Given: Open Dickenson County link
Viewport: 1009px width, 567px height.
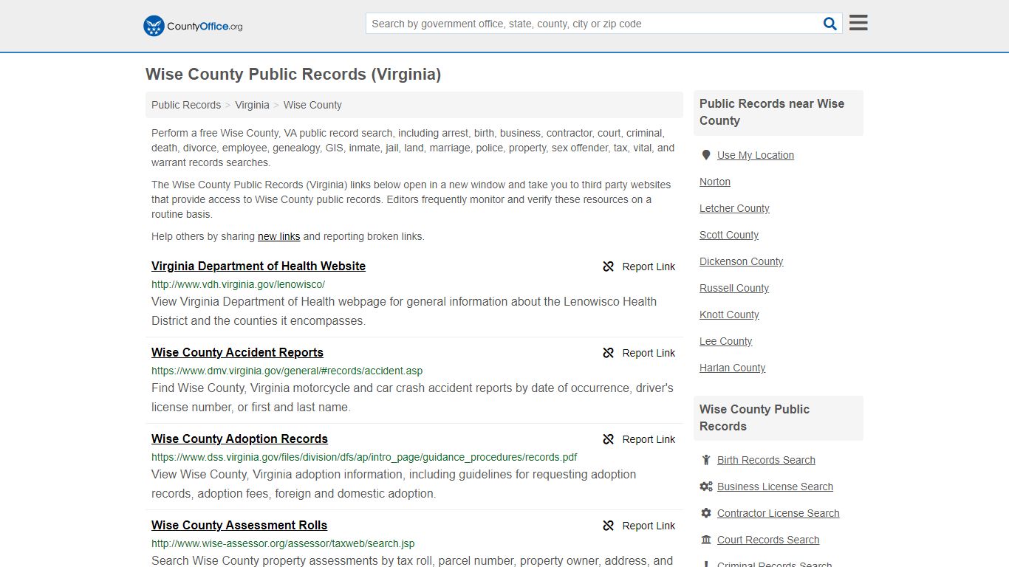Looking at the screenshot, I should click(741, 261).
